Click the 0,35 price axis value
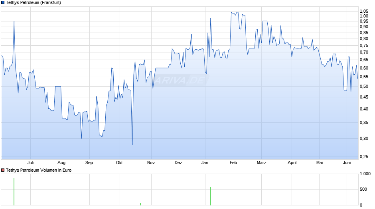The width and height of the screenshot is (375, 209). pyautogui.click(x=364, y=122)
